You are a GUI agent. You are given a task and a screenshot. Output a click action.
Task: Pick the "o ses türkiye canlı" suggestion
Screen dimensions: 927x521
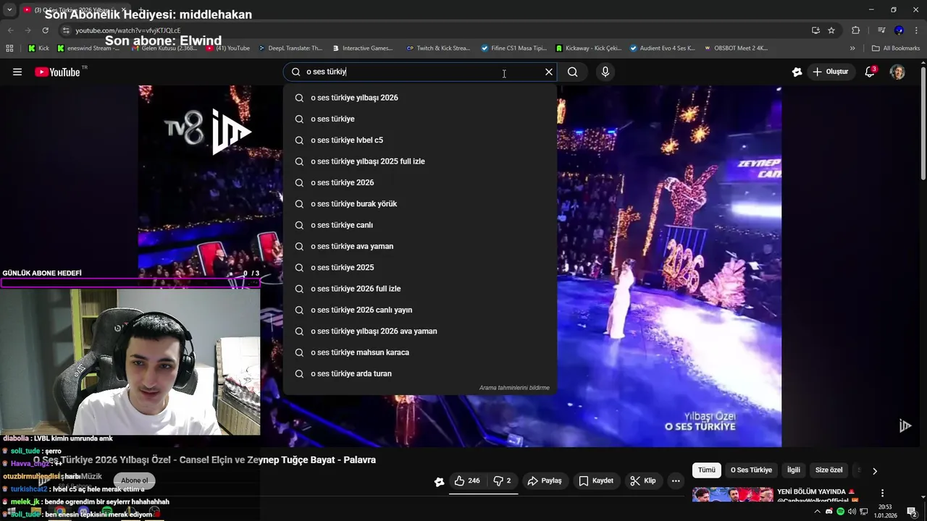(420, 225)
